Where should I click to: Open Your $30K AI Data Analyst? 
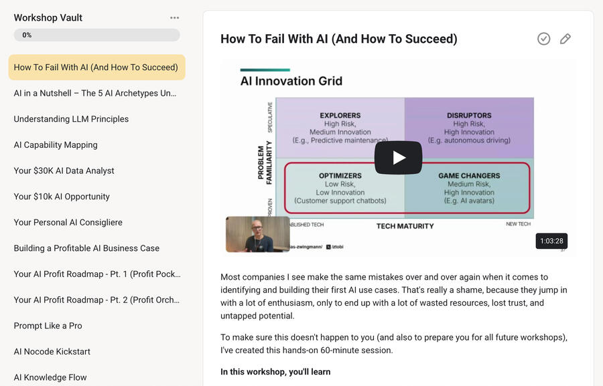coord(64,171)
